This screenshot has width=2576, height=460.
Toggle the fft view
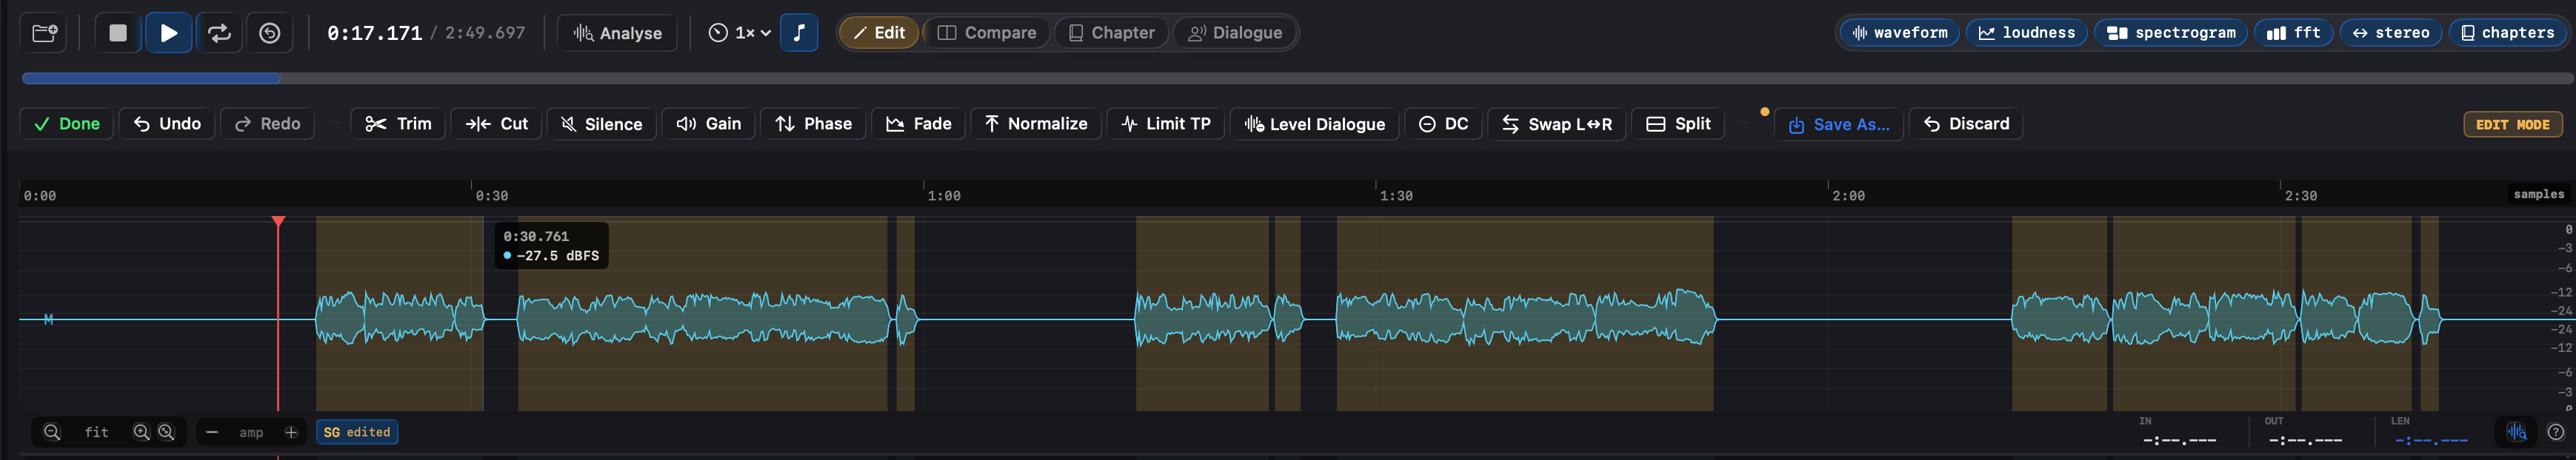coord(2294,33)
